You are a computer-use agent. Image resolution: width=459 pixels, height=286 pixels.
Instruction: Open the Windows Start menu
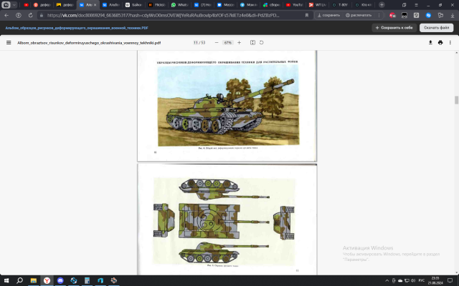[6, 280]
